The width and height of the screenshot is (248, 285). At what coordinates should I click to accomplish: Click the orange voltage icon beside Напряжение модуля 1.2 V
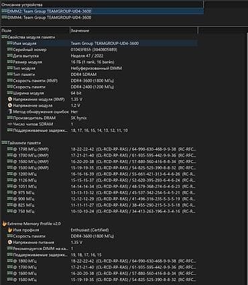(x=10, y=106)
